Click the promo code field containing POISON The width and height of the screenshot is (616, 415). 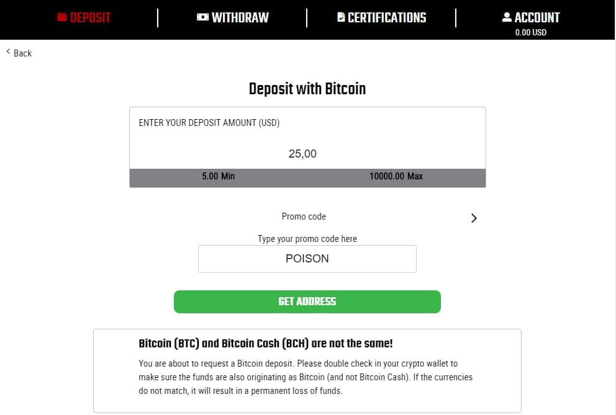pos(307,259)
